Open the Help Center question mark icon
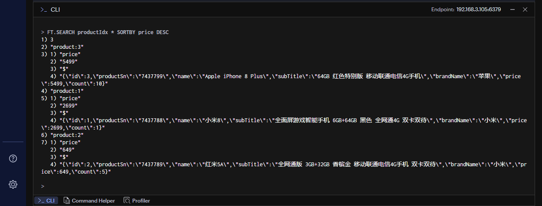 [13, 158]
